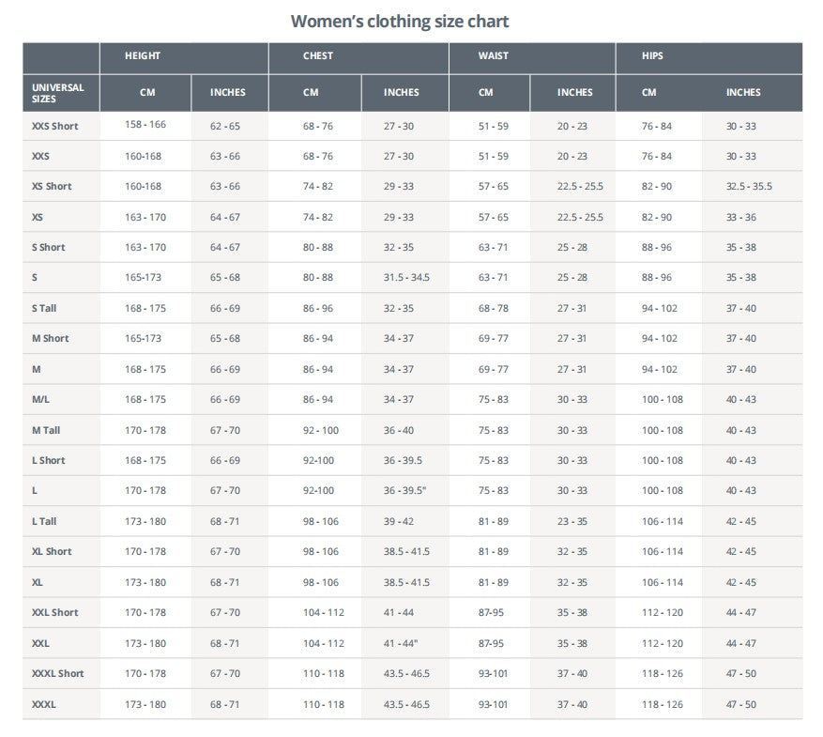The width and height of the screenshot is (823, 737).
Task: Click the HEIGHT column group header
Action: (x=143, y=56)
